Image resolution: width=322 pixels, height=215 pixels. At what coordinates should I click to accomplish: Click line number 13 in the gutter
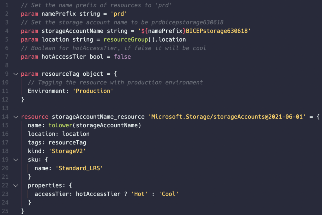coord(5,108)
